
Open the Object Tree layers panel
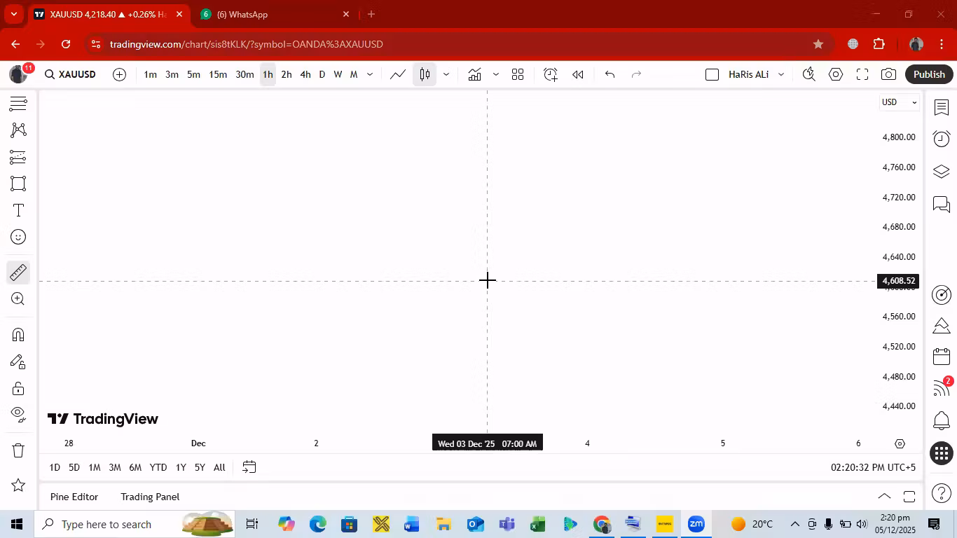pos(942,172)
